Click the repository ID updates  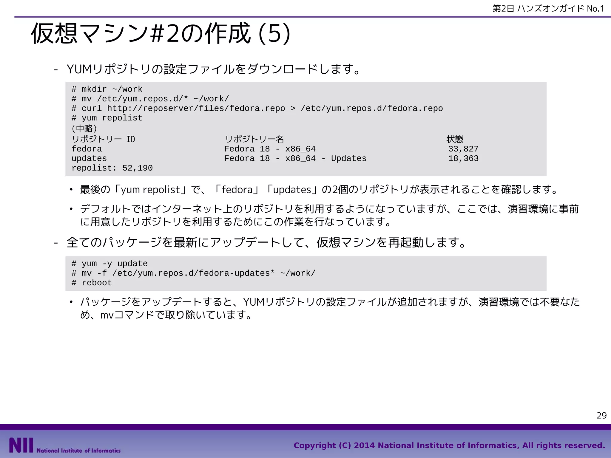(x=89, y=158)
